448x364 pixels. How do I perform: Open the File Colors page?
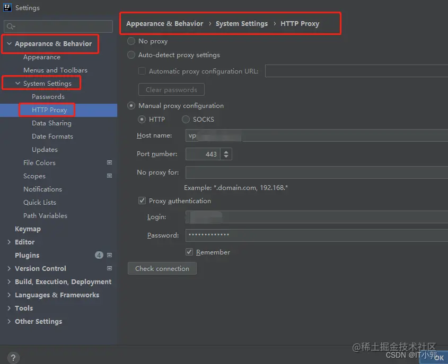[x=39, y=163]
